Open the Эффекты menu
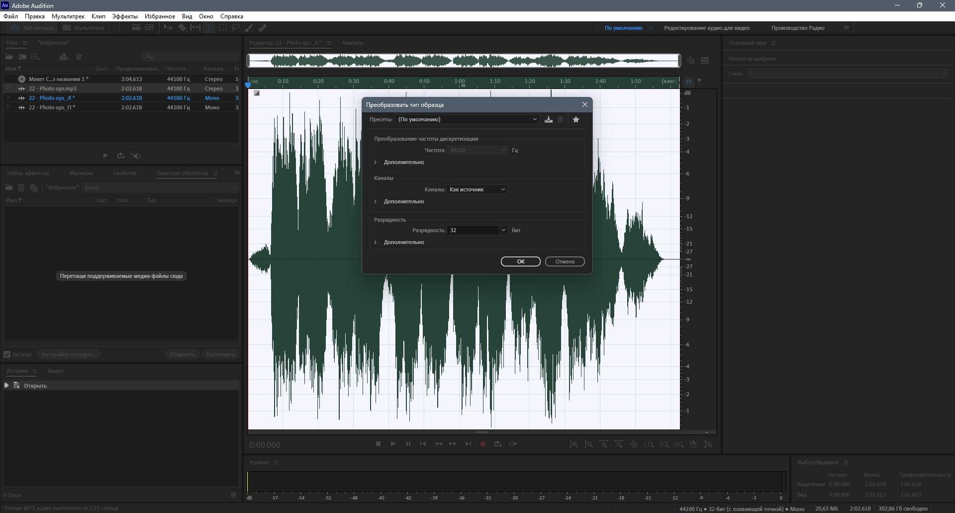Image resolution: width=955 pixels, height=513 pixels. coord(125,16)
